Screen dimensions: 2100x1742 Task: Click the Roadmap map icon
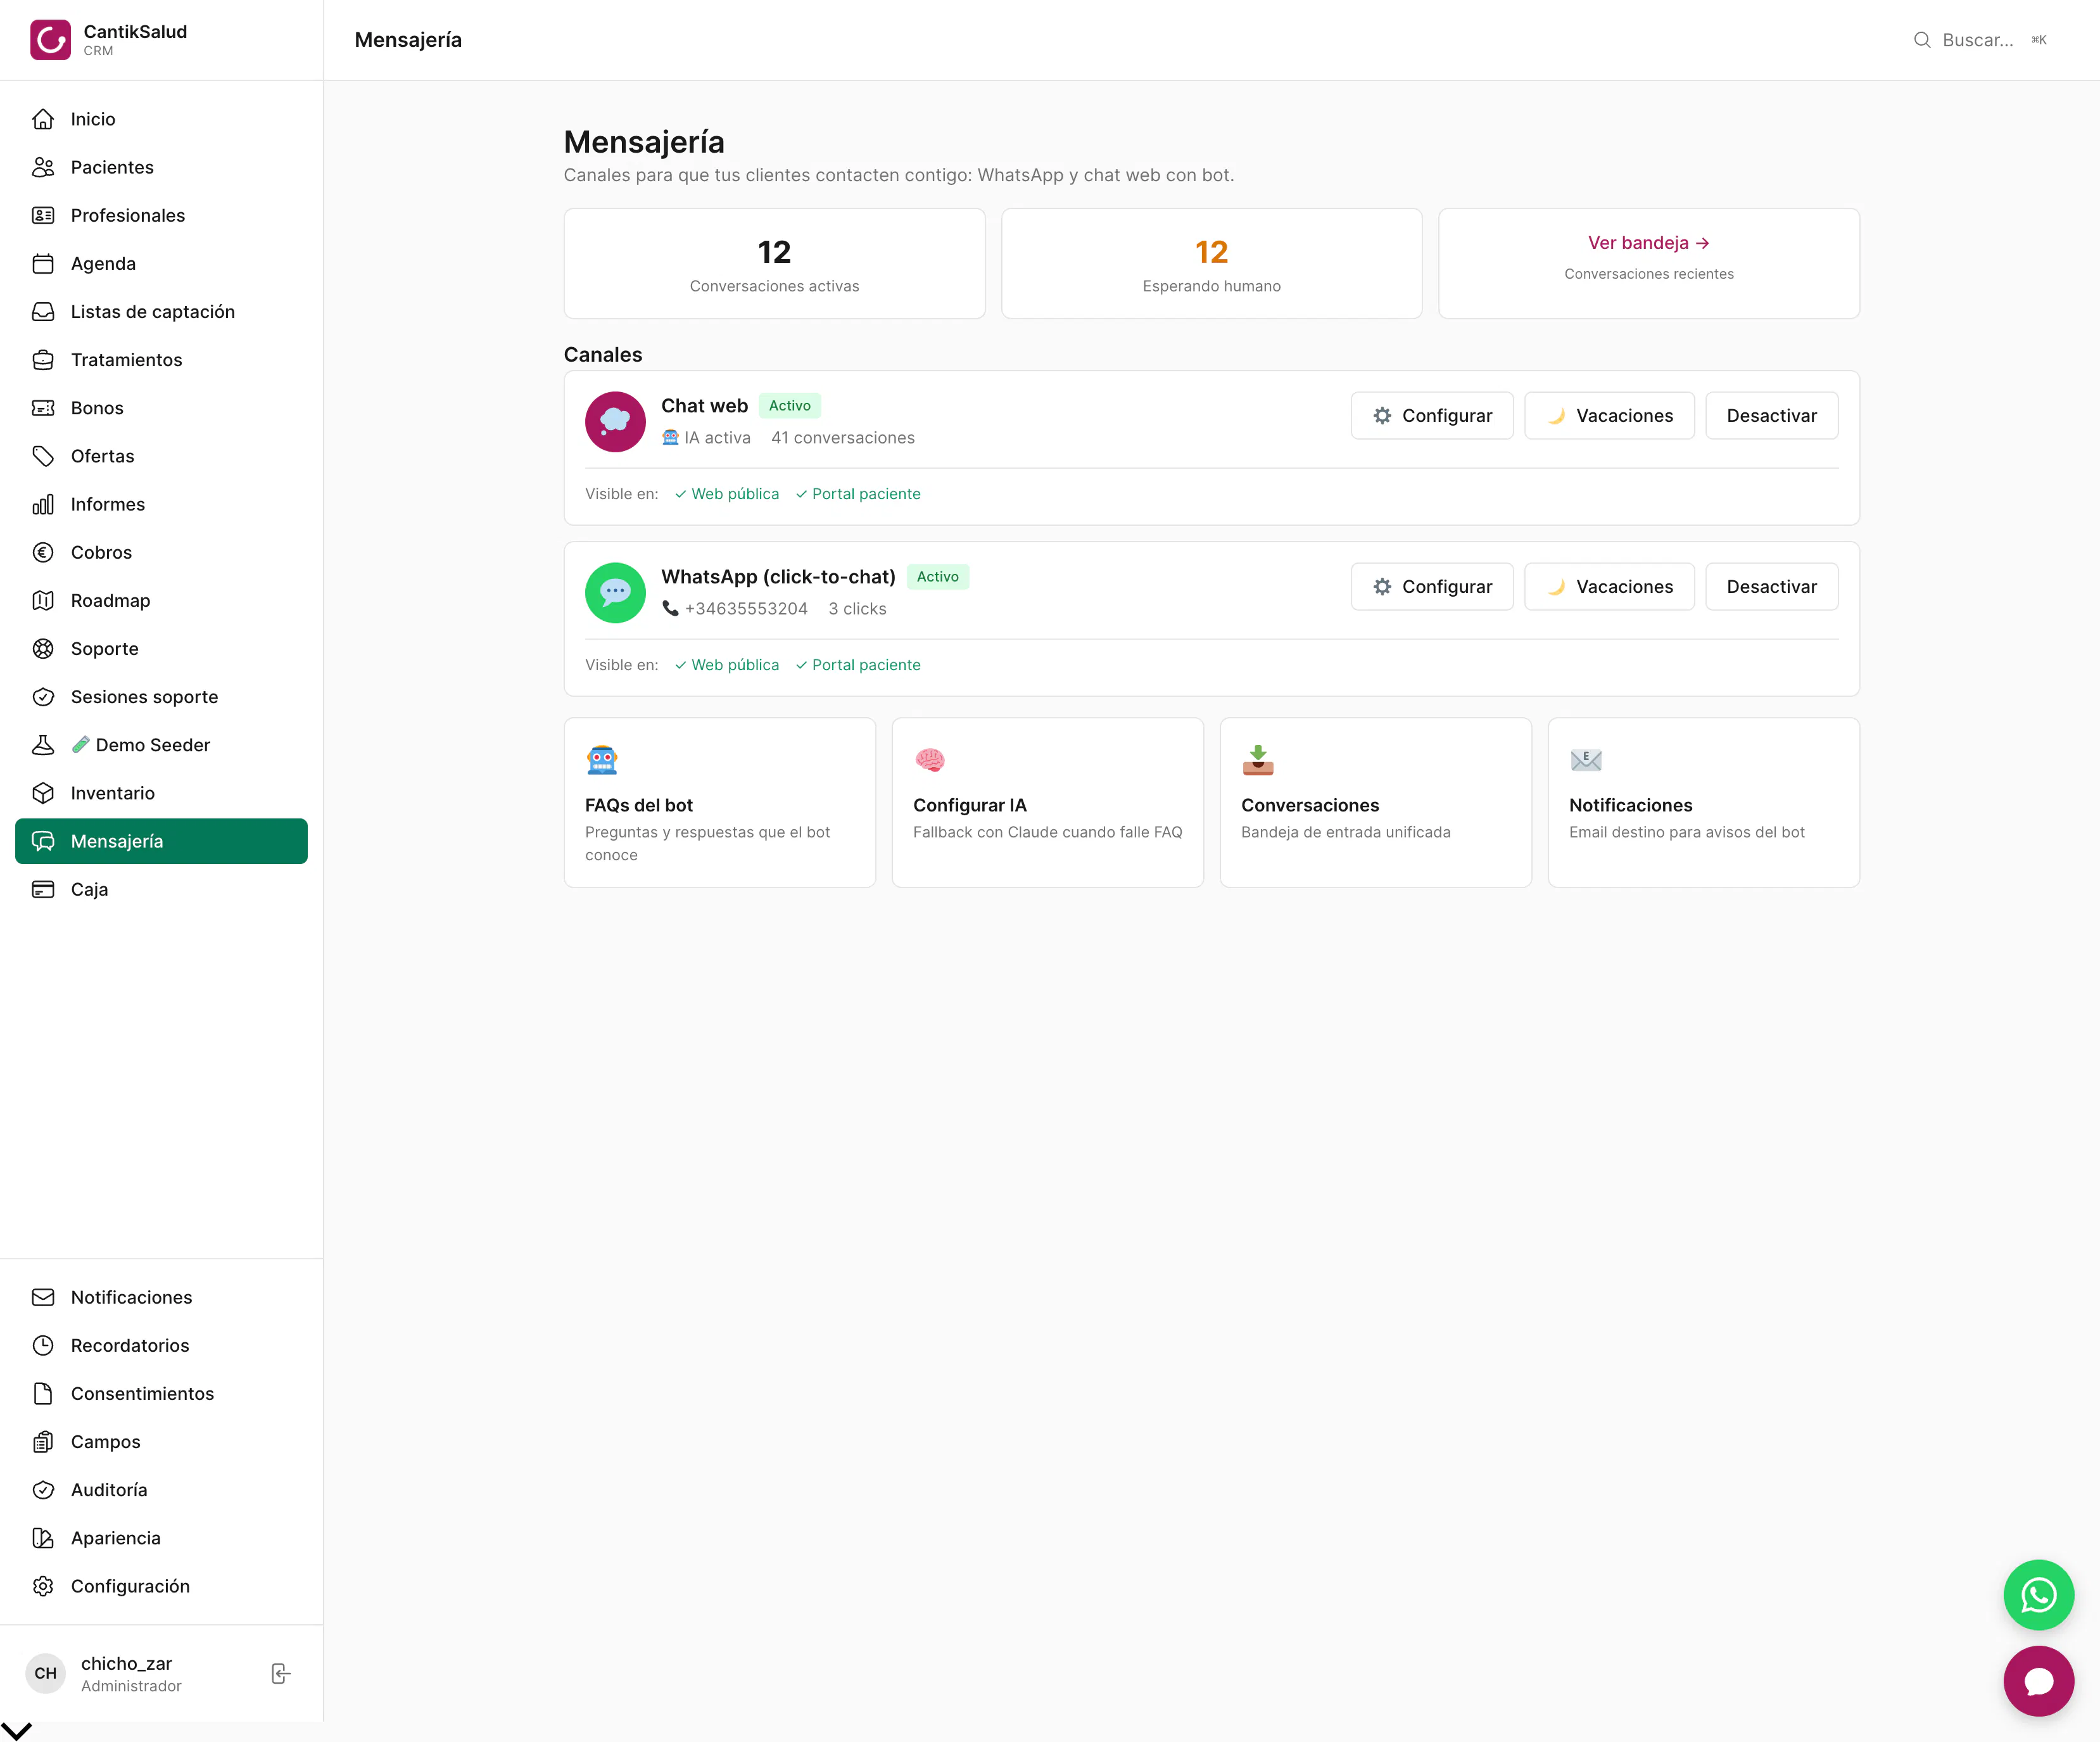coord(43,600)
